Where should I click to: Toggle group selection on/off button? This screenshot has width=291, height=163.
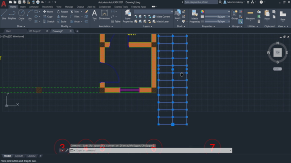point(241,21)
